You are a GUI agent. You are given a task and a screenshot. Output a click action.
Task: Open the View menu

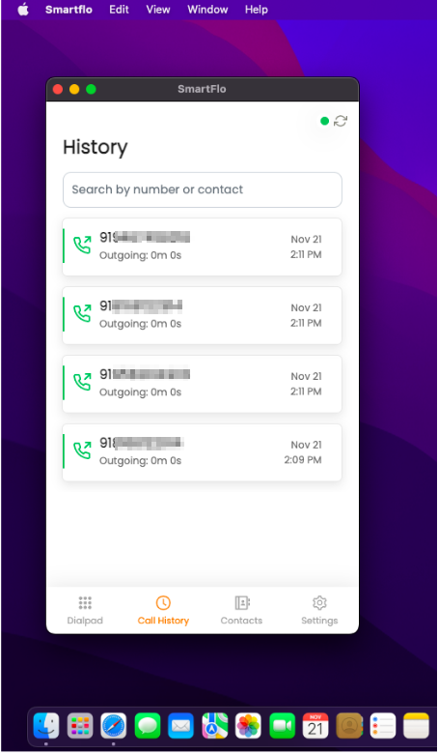(158, 10)
